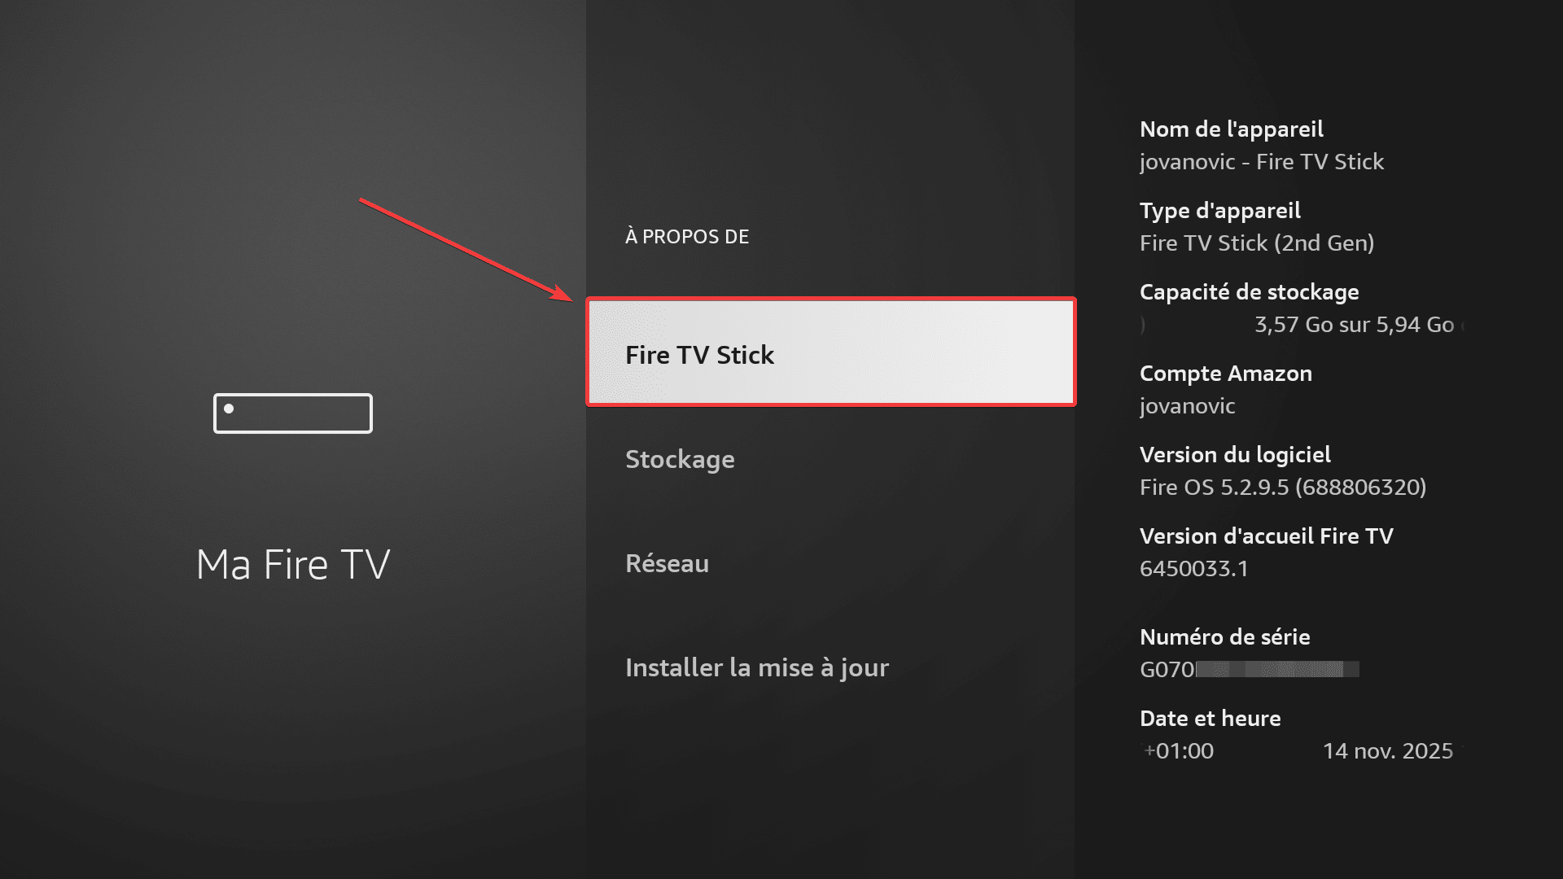Screen dimensions: 1563x879
Task: Select the Numéro de série field
Action: coord(1225,637)
